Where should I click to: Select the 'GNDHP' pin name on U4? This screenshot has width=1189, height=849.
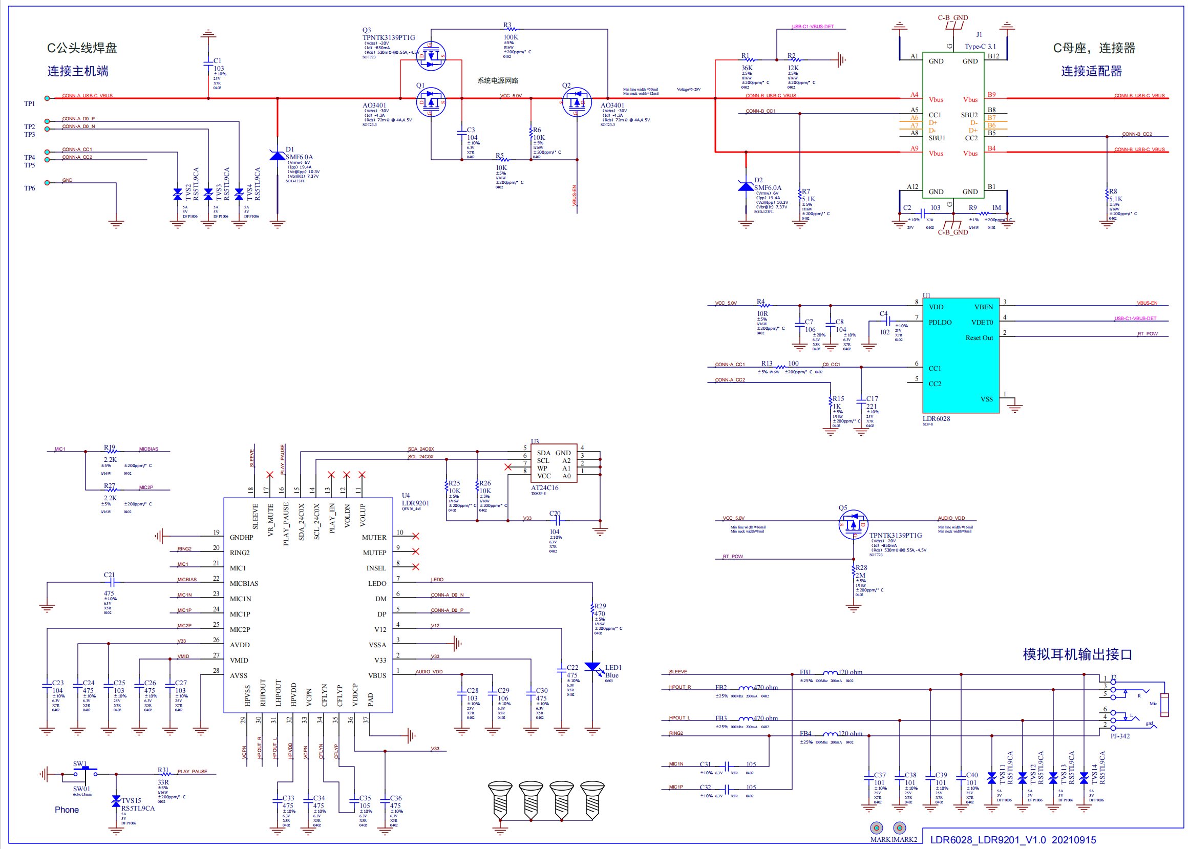tap(242, 538)
